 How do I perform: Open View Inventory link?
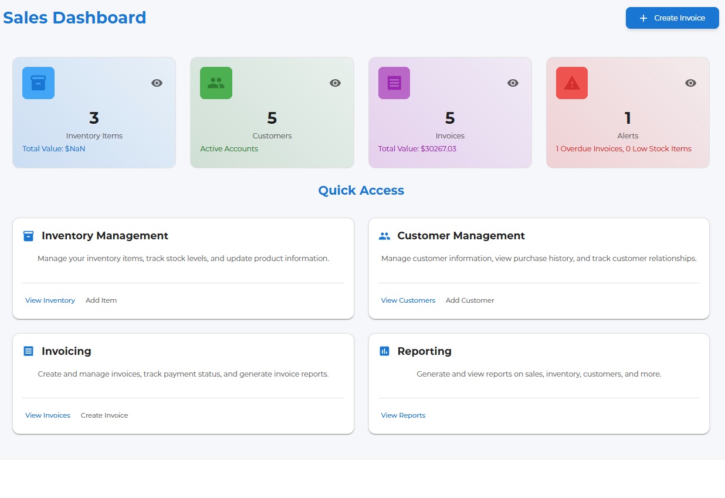pyautogui.click(x=50, y=300)
